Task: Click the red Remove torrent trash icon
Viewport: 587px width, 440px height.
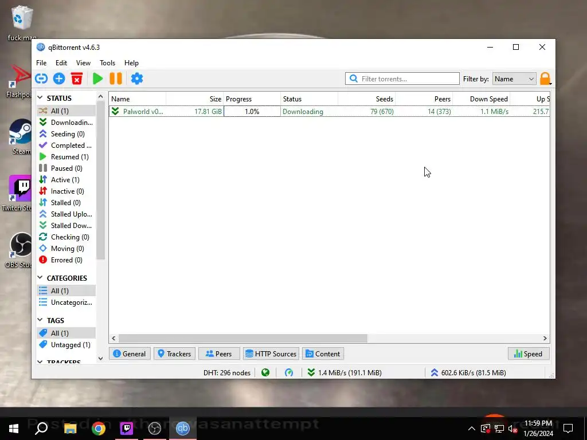Action: click(77, 78)
